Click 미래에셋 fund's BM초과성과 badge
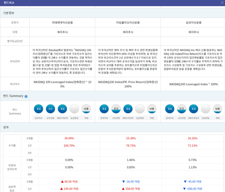The width and height of the screenshot is (225, 192). point(62,109)
